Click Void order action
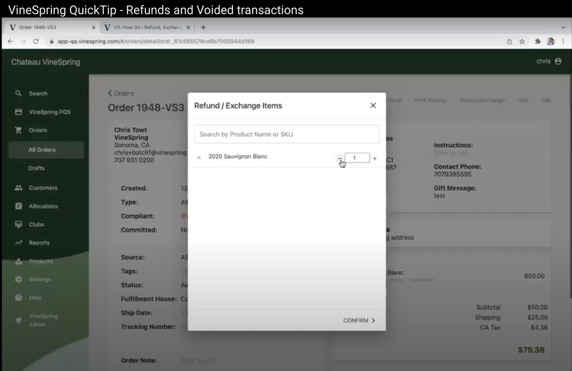The height and width of the screenshot is (371, 572). (522, 100)
